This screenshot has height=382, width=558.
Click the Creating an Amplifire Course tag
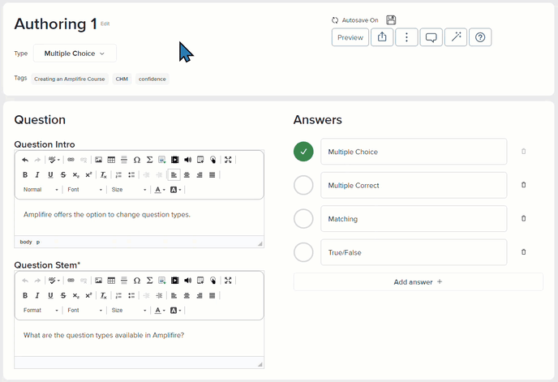(x=70, y=79)
